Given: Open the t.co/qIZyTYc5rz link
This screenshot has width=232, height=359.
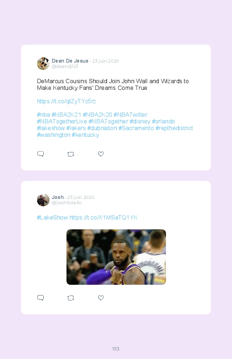Looking at the screenshot, I should (66, 101).
